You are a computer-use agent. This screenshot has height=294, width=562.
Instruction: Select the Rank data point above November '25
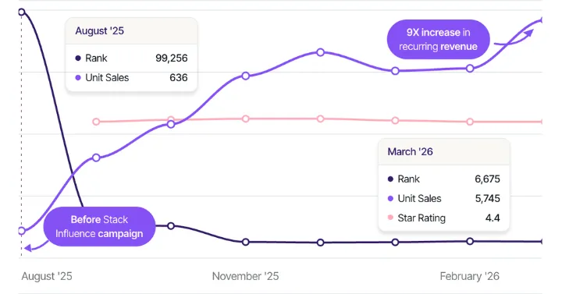pos(246,242)
